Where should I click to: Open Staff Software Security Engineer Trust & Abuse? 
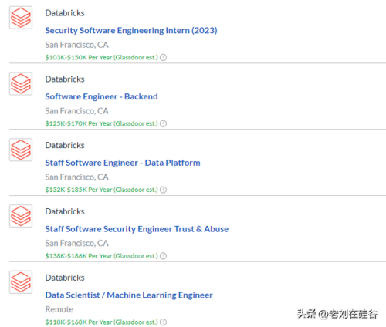coord(137,229)
